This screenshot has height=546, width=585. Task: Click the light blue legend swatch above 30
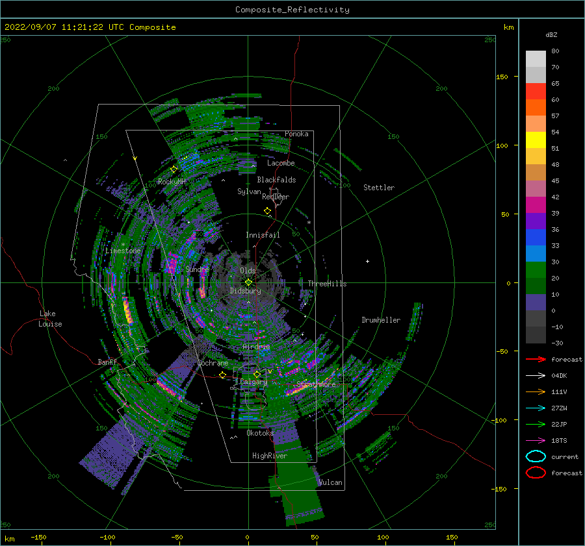536,253
